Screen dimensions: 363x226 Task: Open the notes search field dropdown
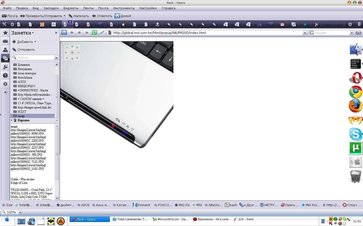coord(56,58)
